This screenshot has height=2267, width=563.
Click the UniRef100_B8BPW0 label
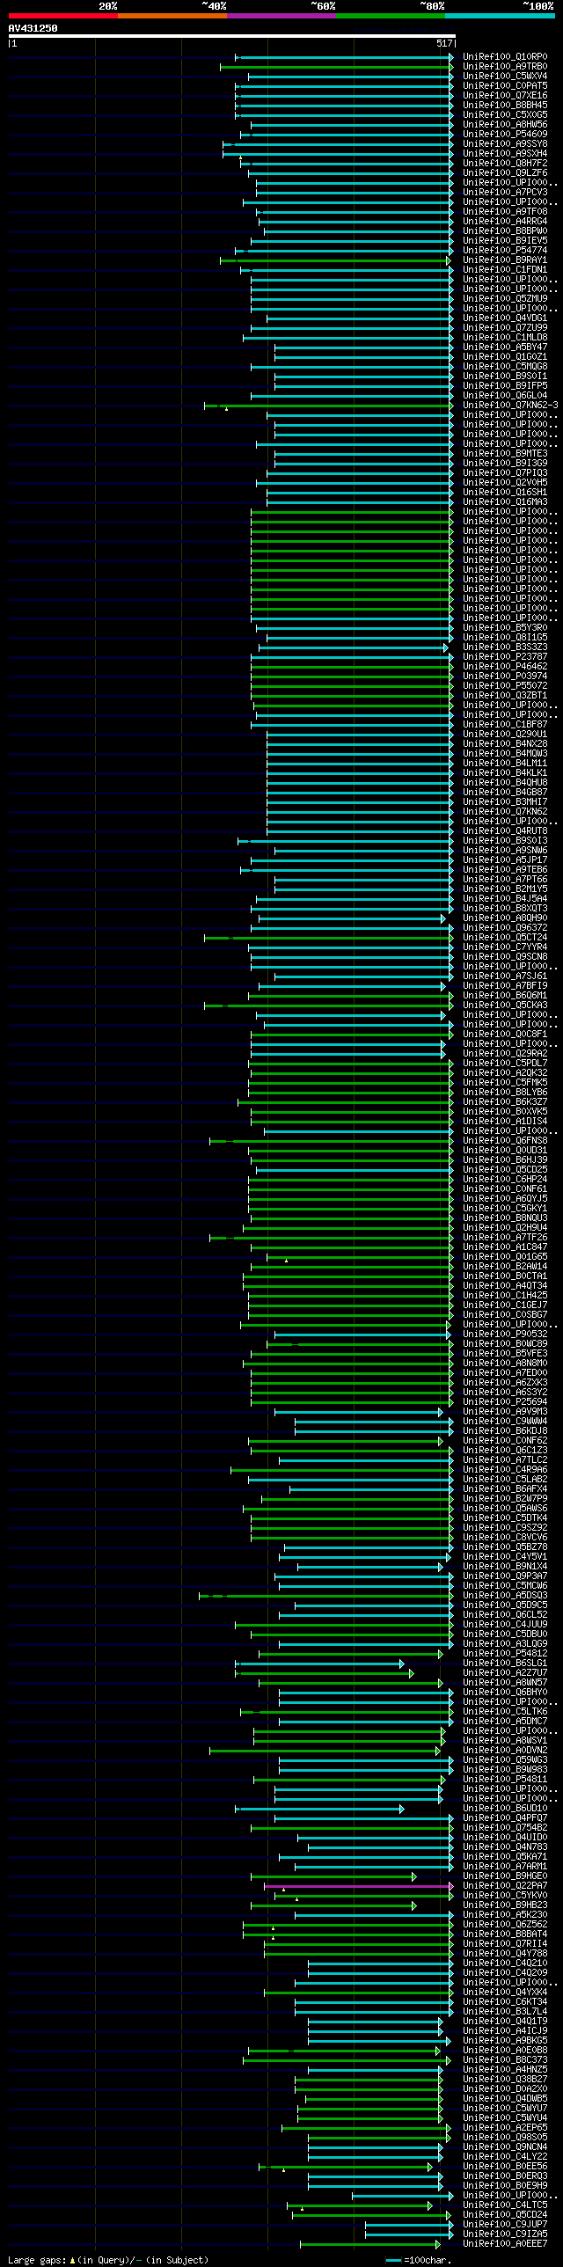tap(505, 231)
